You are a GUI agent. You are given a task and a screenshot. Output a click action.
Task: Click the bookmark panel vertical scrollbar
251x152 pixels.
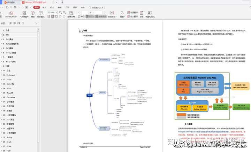(x=38, y=85)
